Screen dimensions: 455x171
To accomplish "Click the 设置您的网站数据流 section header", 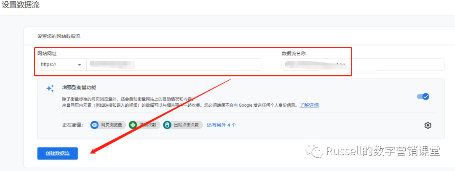I will [59, 36].
